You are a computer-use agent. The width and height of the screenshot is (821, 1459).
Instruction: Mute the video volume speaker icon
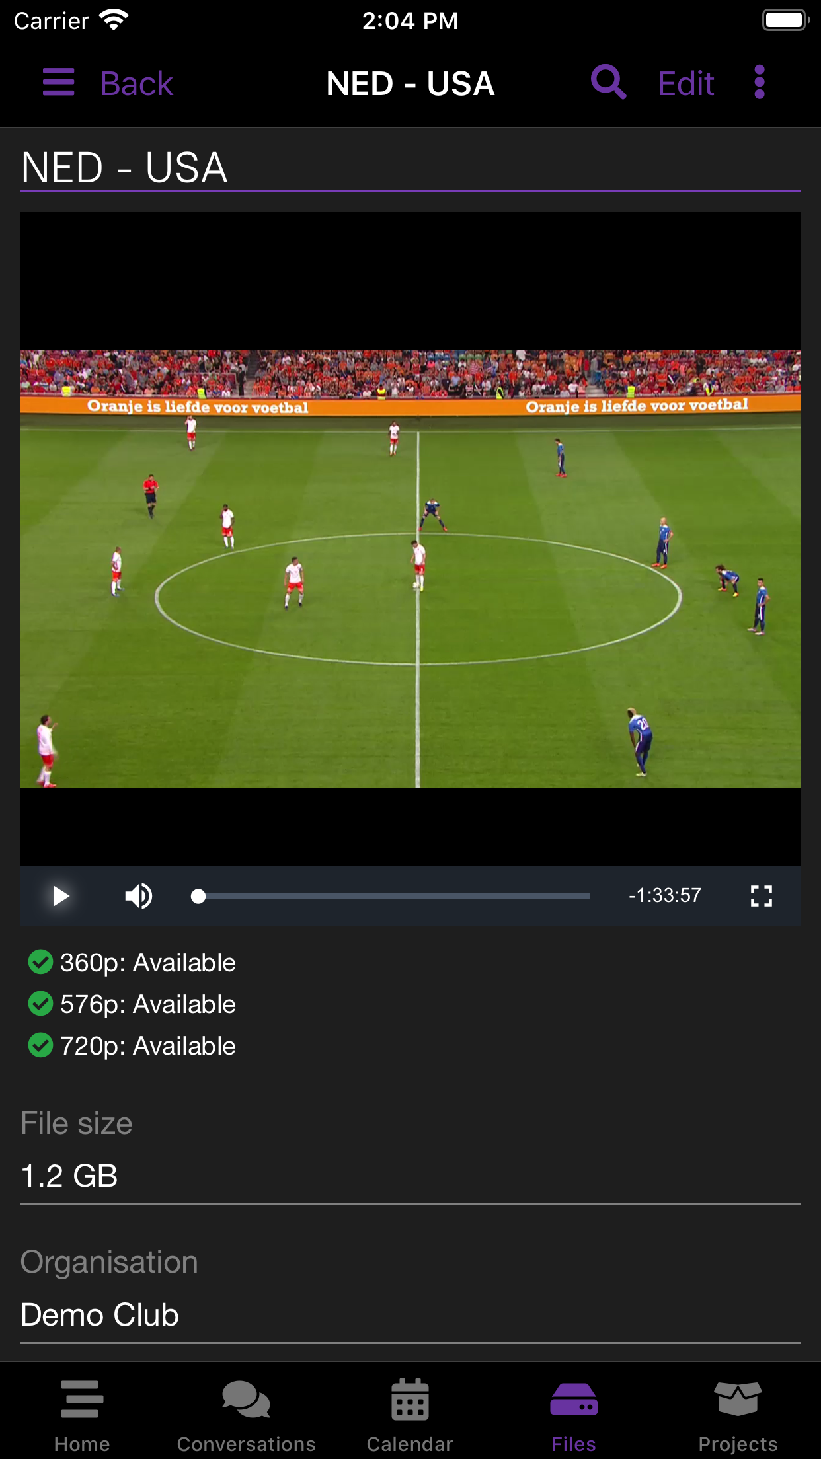[x=139, y=896]
